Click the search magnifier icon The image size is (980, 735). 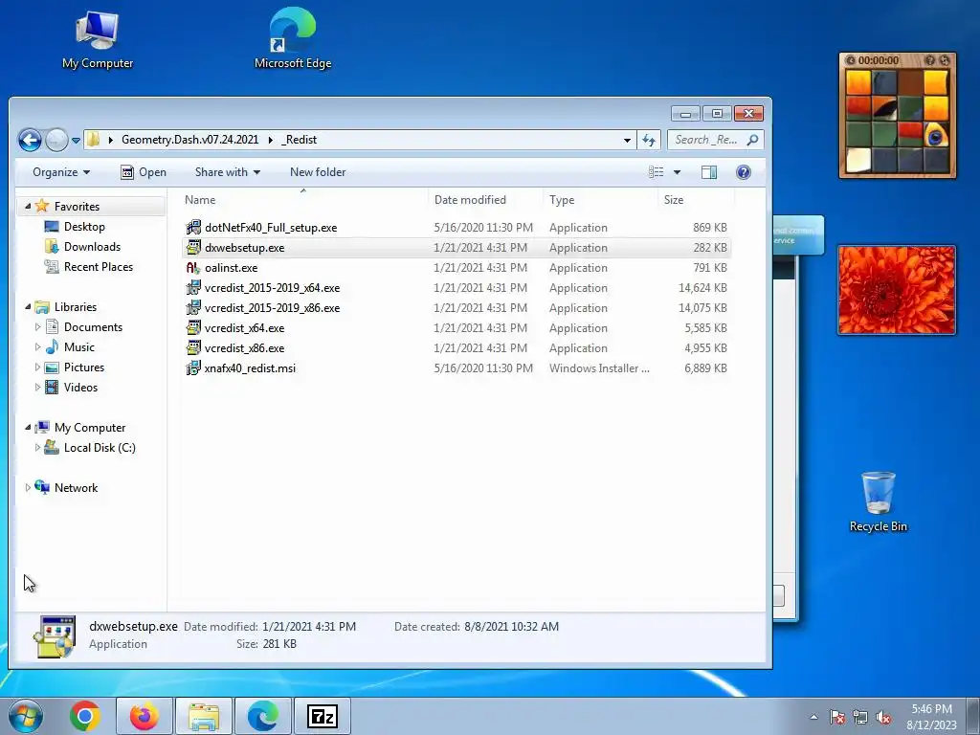pos(753,140)
